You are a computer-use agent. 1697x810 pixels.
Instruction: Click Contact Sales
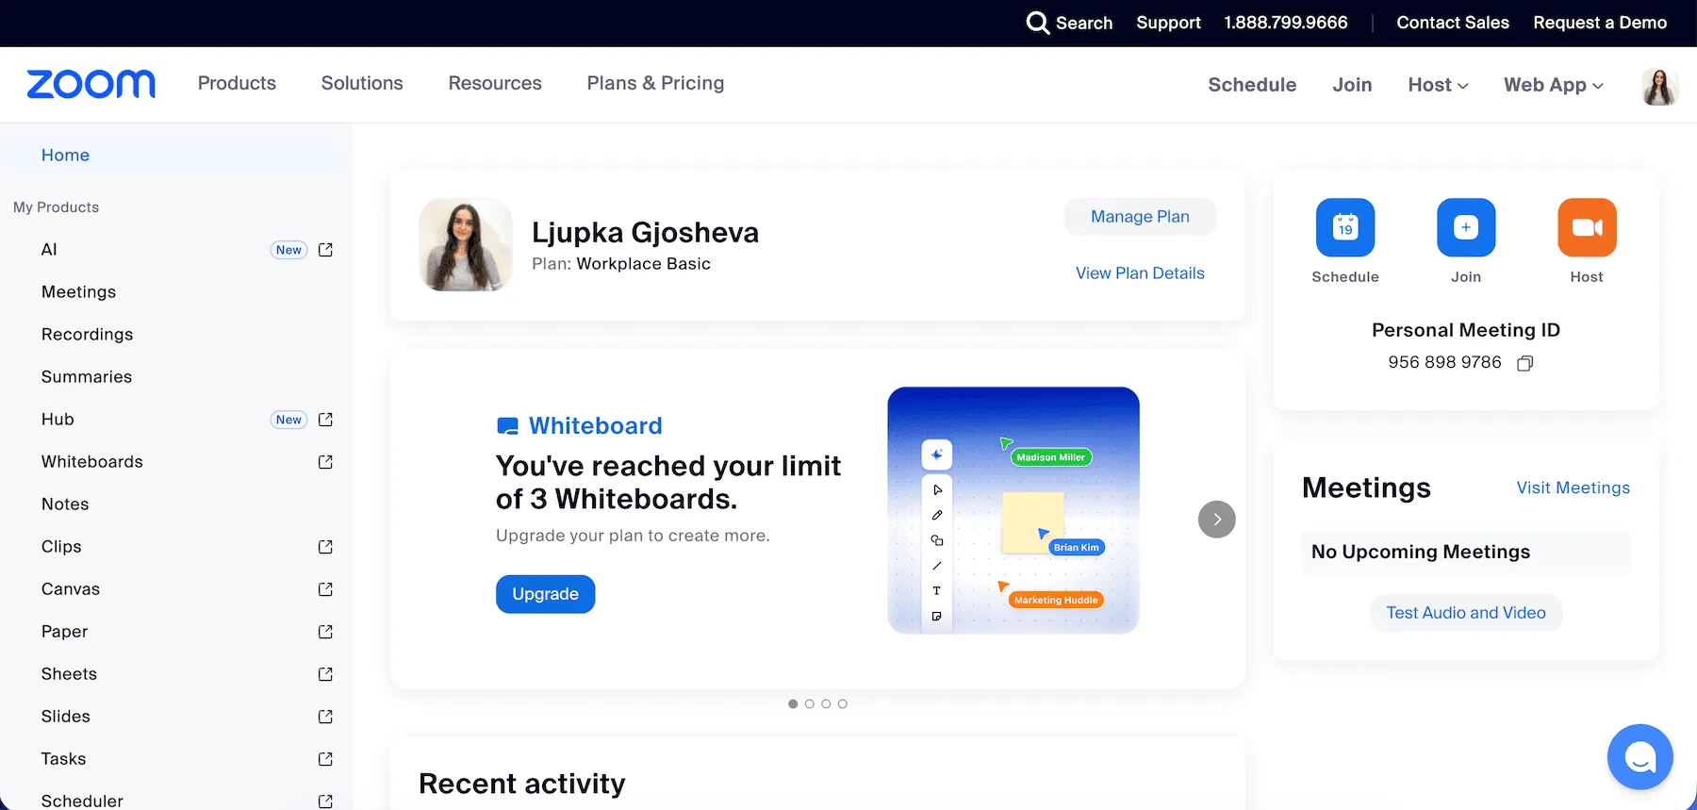pos(1453,23)
